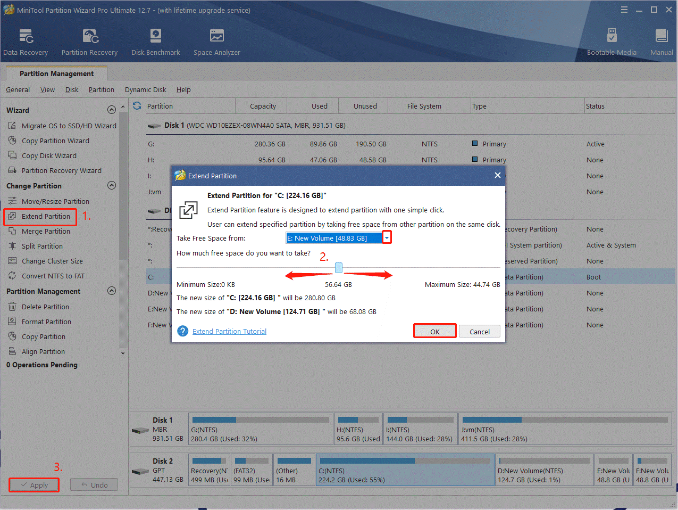Refresh the partition list with the reload icon
This screenshot has width=678, height=510.
[x=137, y=106]
